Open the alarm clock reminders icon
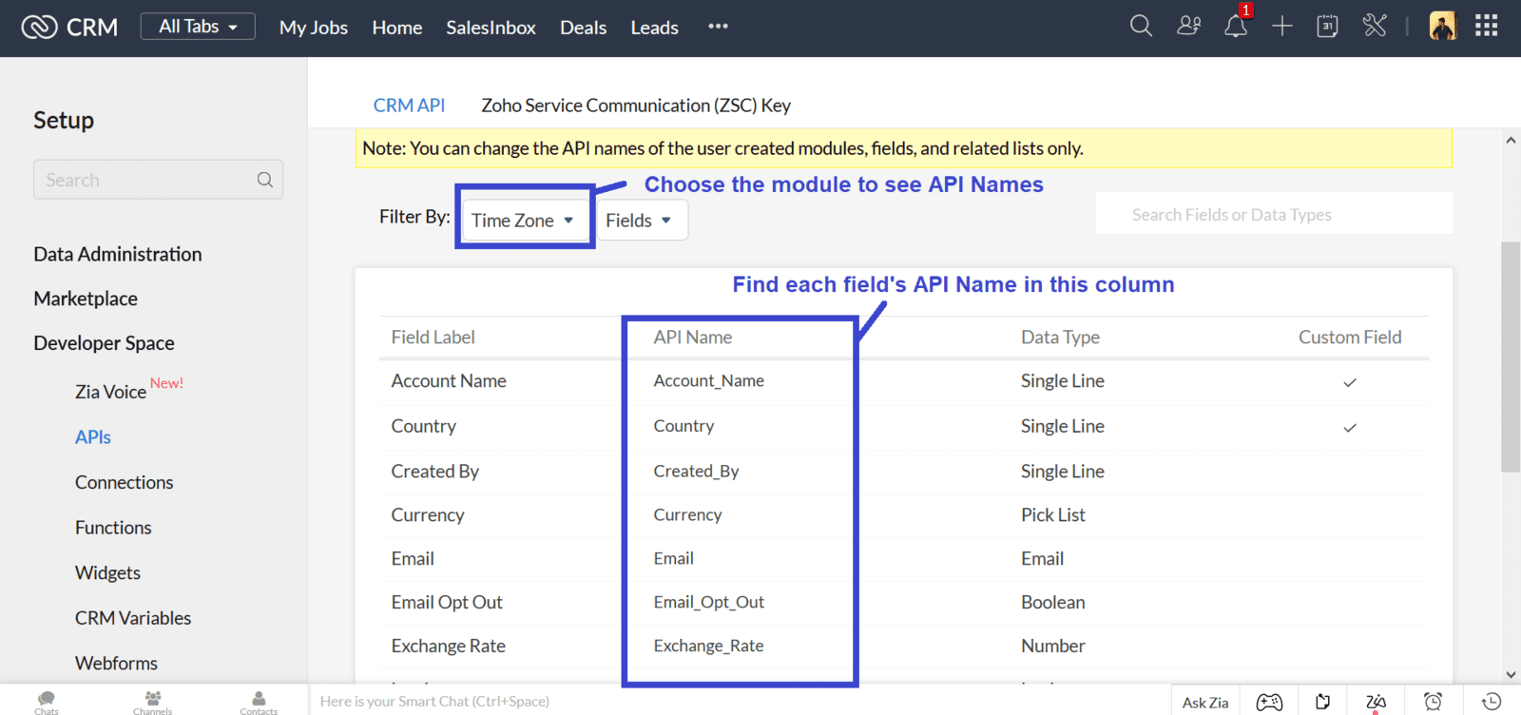The image size is (1521, 715). pos(1434,703)
